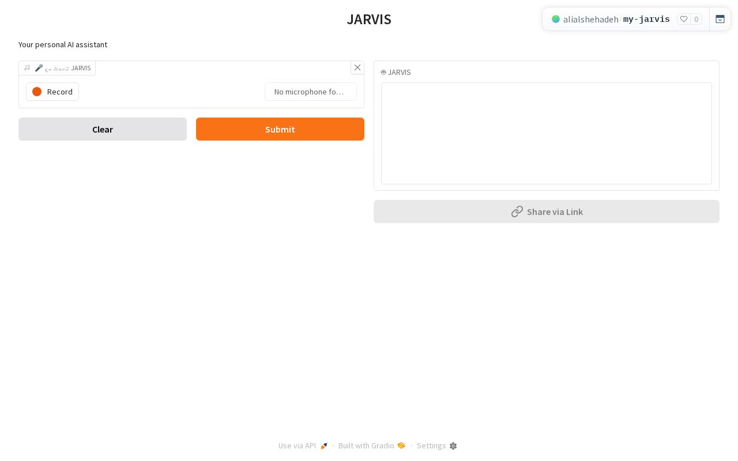
Task: Click the space owner avatar circle
Action: (556, 19)
